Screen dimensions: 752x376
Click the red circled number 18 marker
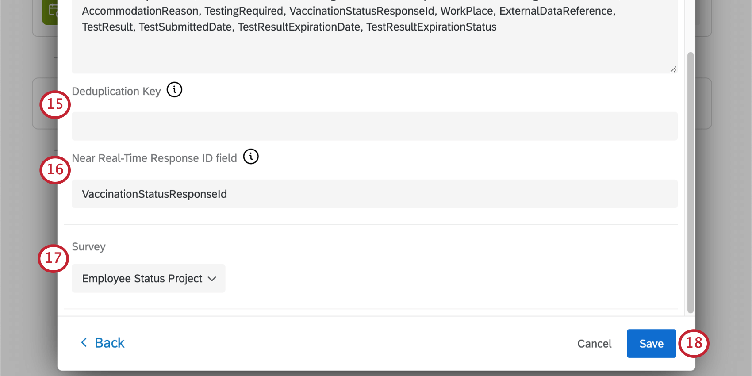pyautogui.click(x=694, y=343)
